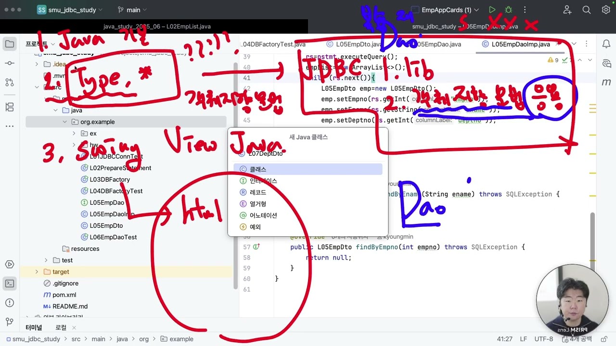Open the Structure tool window icon
This screenshot has width=616, height=346.
10,107
